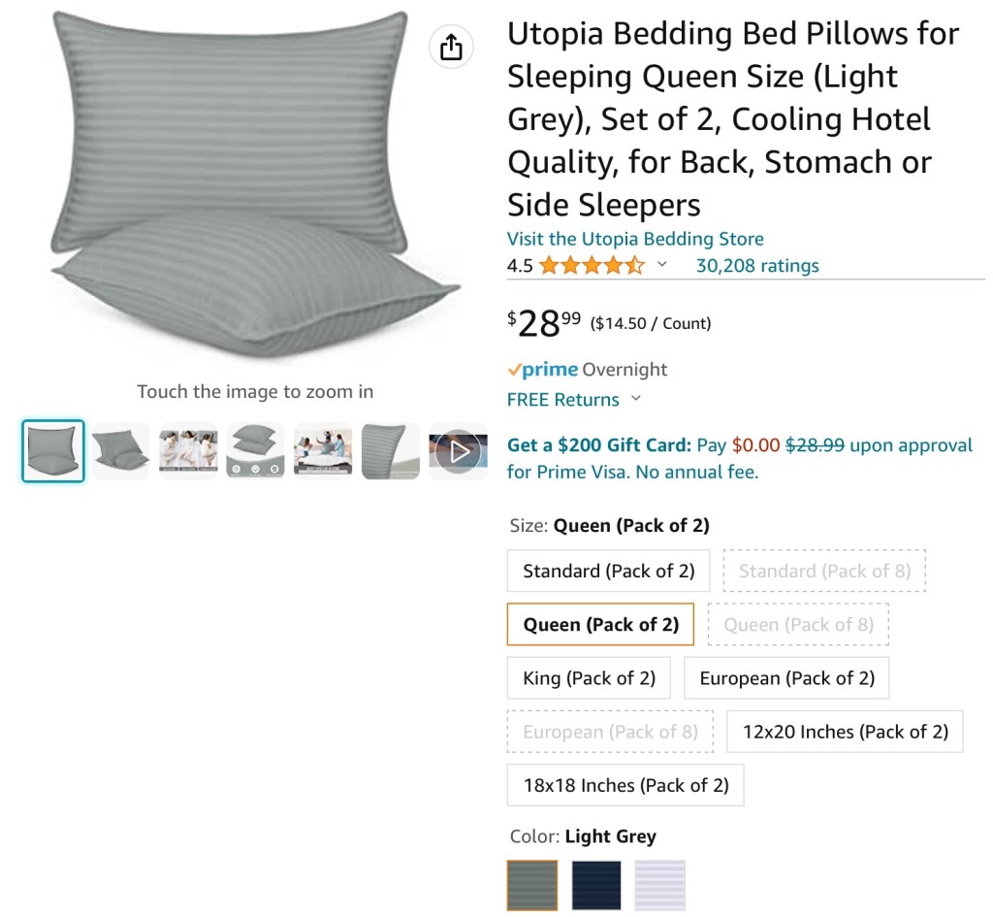This screenshot has width=993, height=917.
Task: Click the orange star rating icons
Action: pos(592,266)
